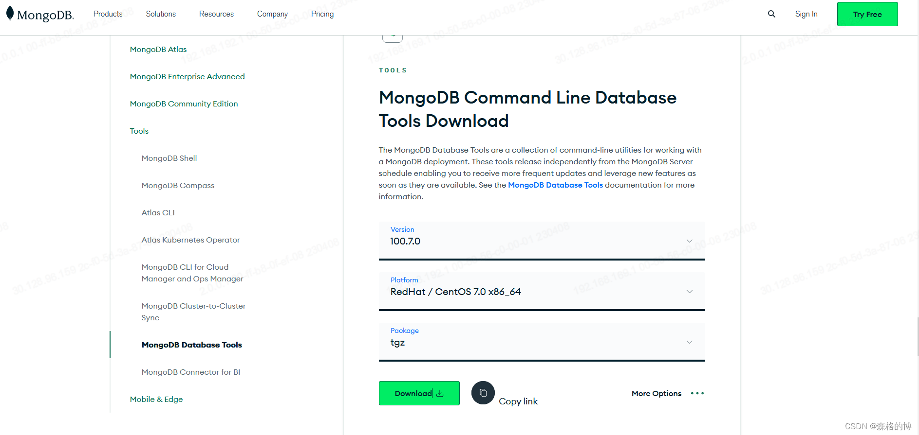Open MongoDB Atlas in sidebar
Viewport: 919px width, 435px height.
point(158,49)
